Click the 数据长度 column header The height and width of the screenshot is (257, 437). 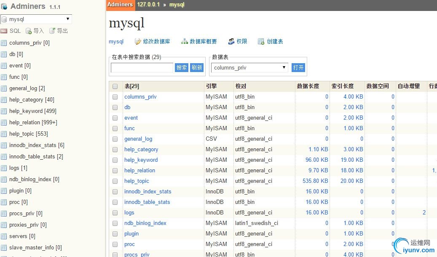[x=308, y=86]
